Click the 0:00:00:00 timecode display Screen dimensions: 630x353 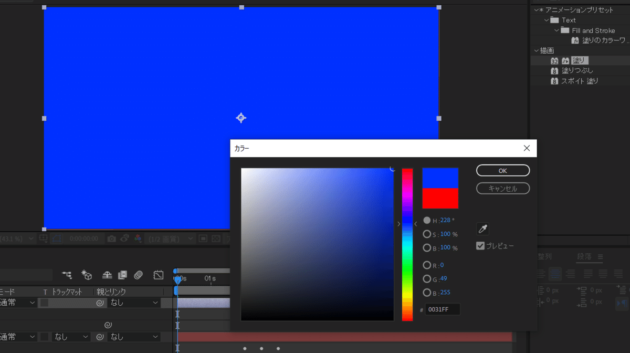click(x=84, y=238)
